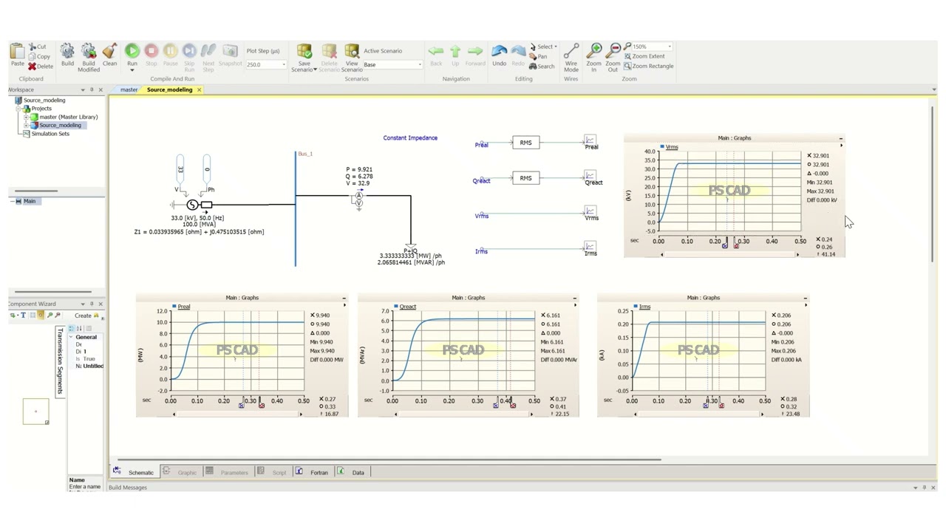Open the Run dropdown arrow

132,70
